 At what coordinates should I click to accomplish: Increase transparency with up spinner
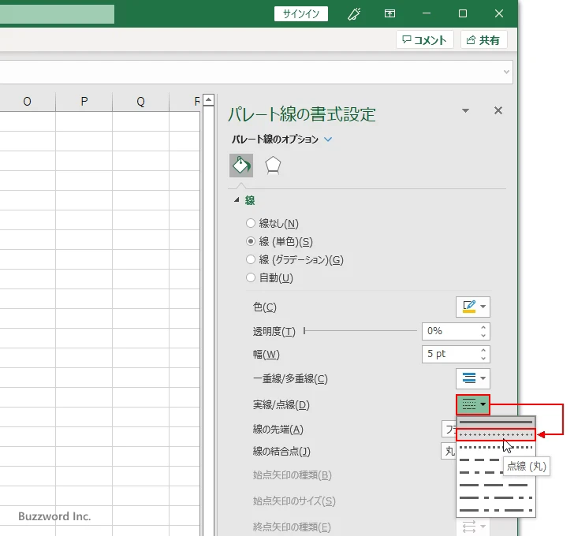[483, 327]
